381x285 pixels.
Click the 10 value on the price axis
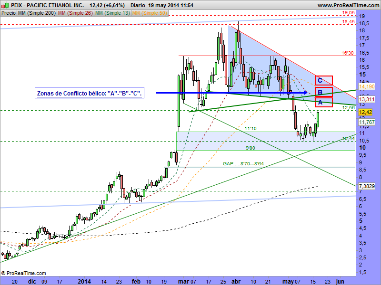click(x=362, y=148)
